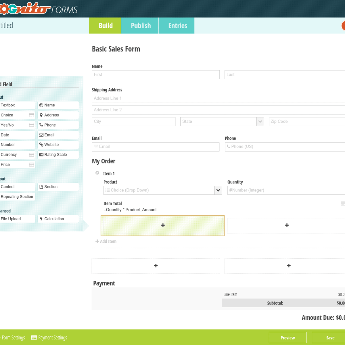Open the State selection dropdown
The image size is (345, 345).
[260, 121]
